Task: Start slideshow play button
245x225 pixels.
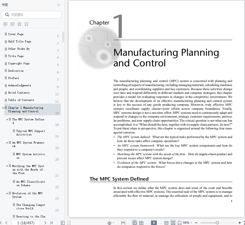Action: point(154,223)
